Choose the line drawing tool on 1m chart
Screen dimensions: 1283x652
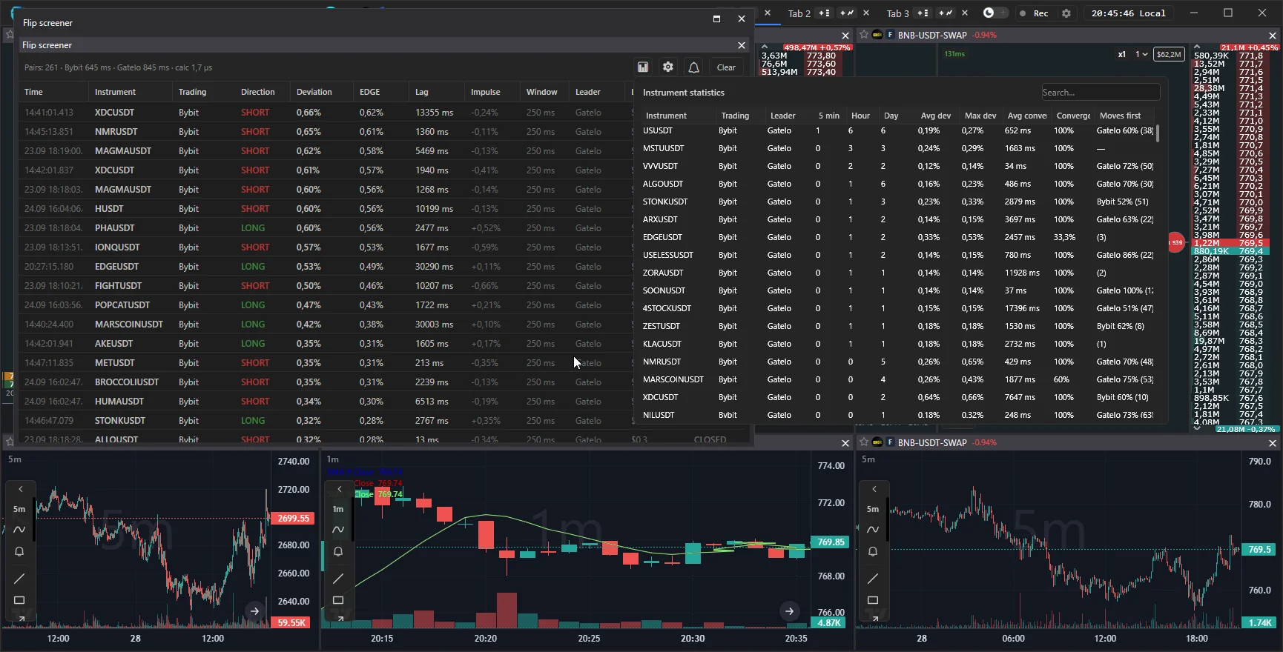click(338, 579)
